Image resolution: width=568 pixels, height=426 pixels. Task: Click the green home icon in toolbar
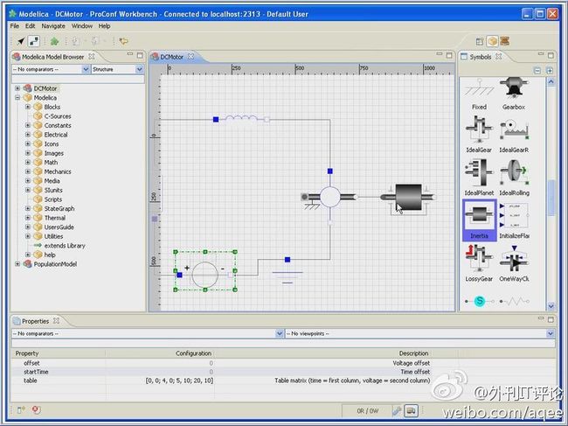[54, 41]
